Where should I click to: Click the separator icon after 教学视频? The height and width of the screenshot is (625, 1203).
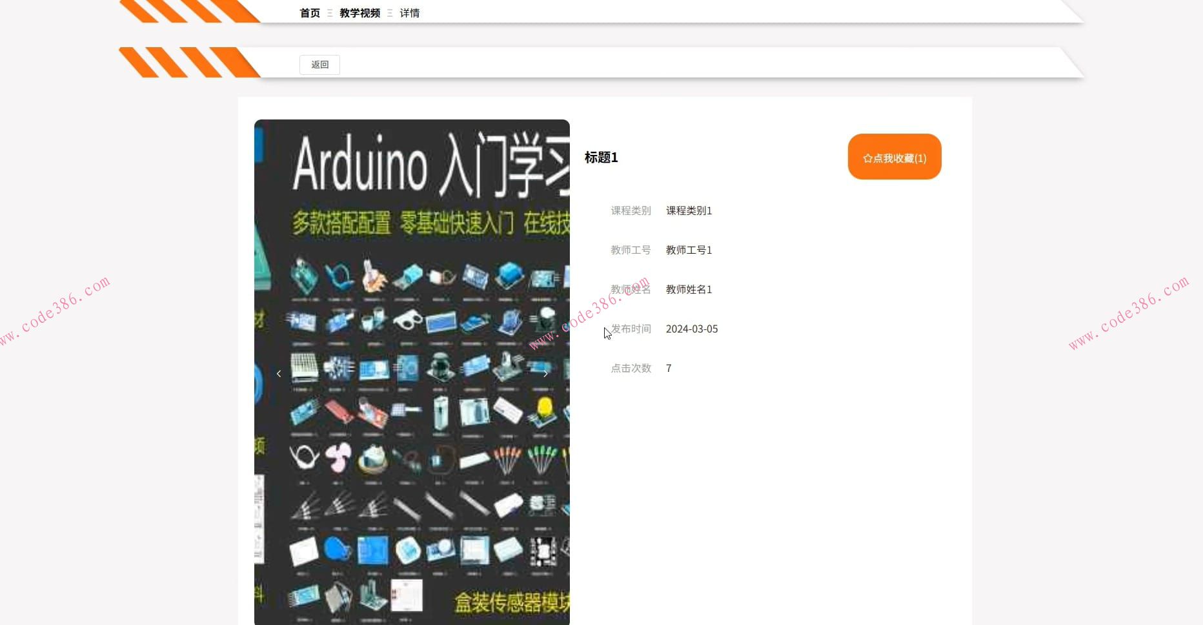click(x=390, y=12)
